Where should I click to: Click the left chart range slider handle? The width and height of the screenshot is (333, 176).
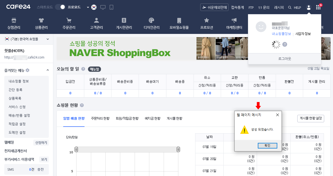click(x=76, y=150)
